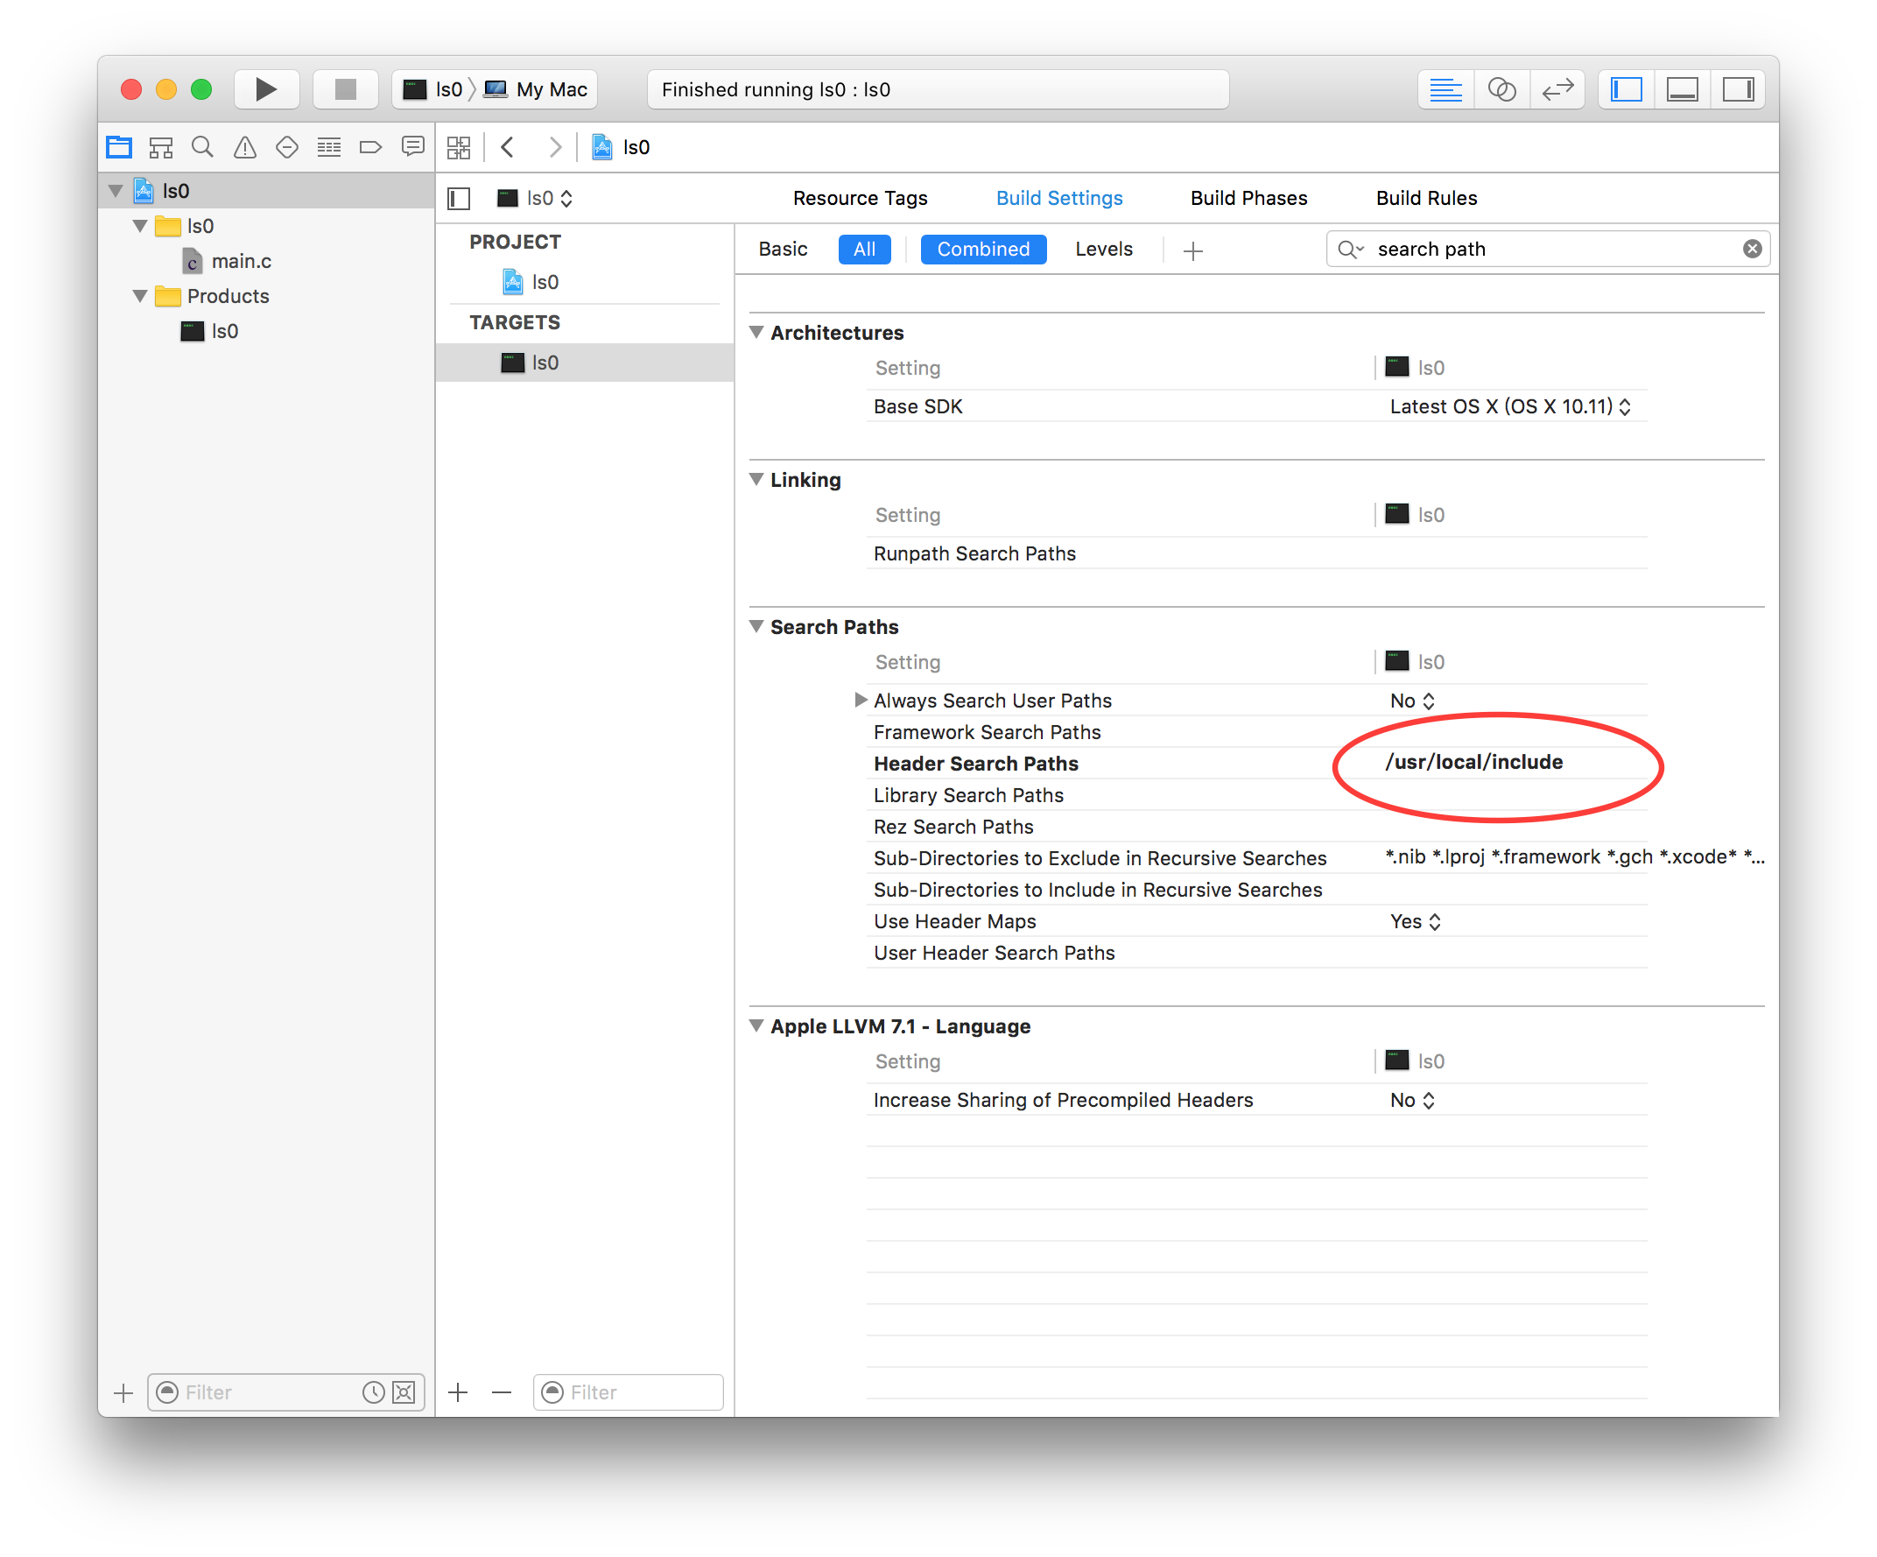This screenshot has height=1557, width=1877.
Task: Click ls0 project in jump bar
Action: (622, 147)
